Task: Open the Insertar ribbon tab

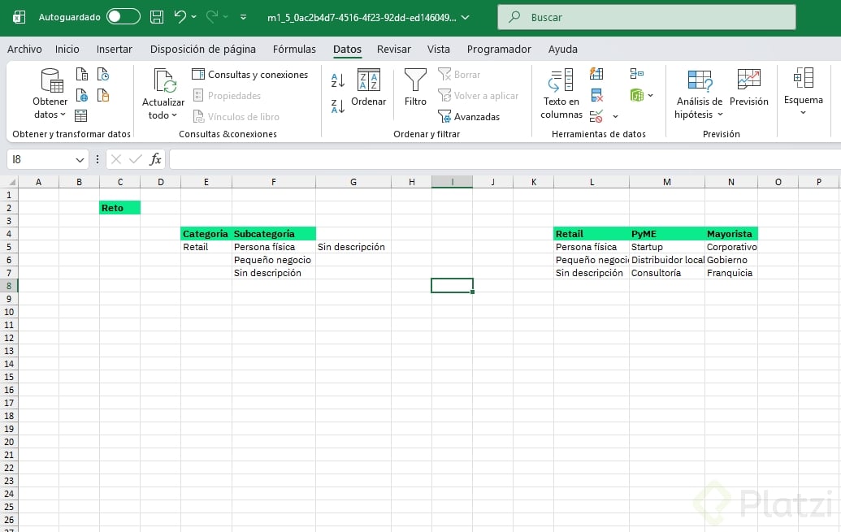Action: point(114,50)
